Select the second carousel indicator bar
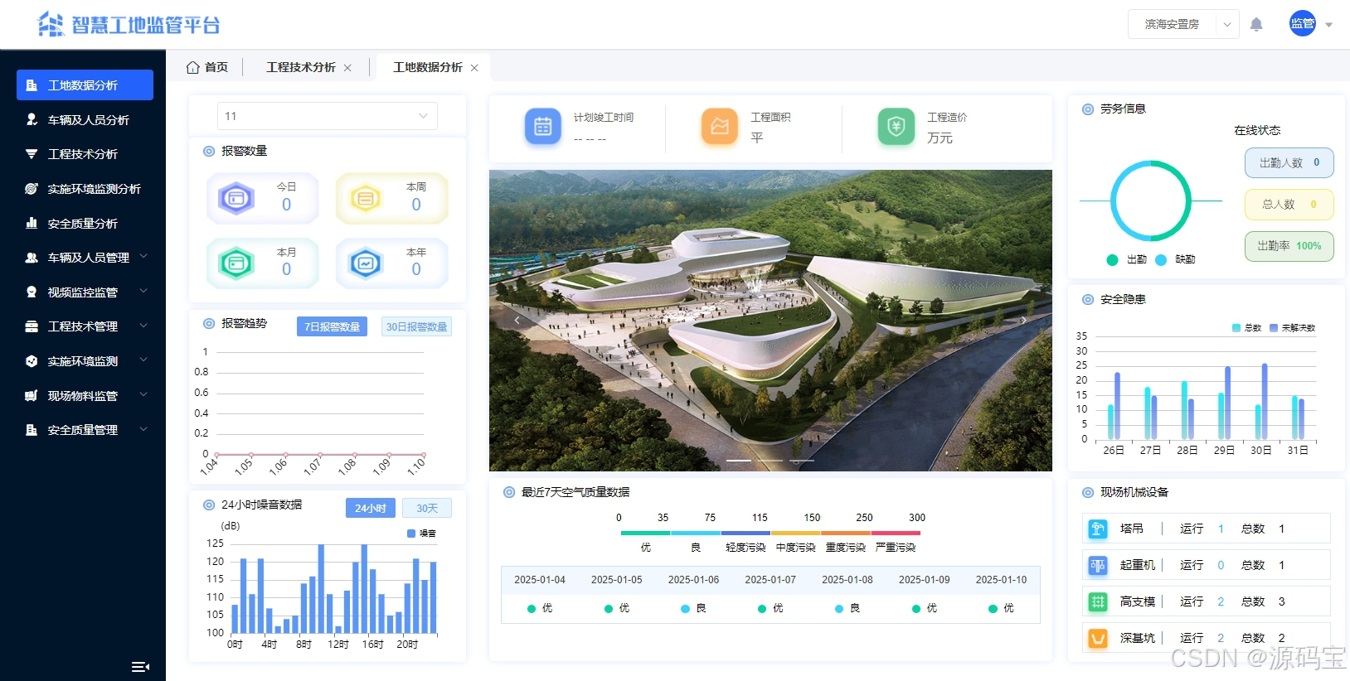The height and width of the screenshot is (681, 1350). pos(770,460)
